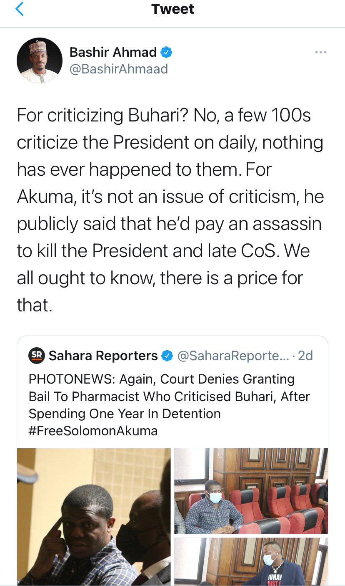This screenshot has width=345, height=586.
Task: Tap the Tweet title in the header
Action: (x=172, y=9)
